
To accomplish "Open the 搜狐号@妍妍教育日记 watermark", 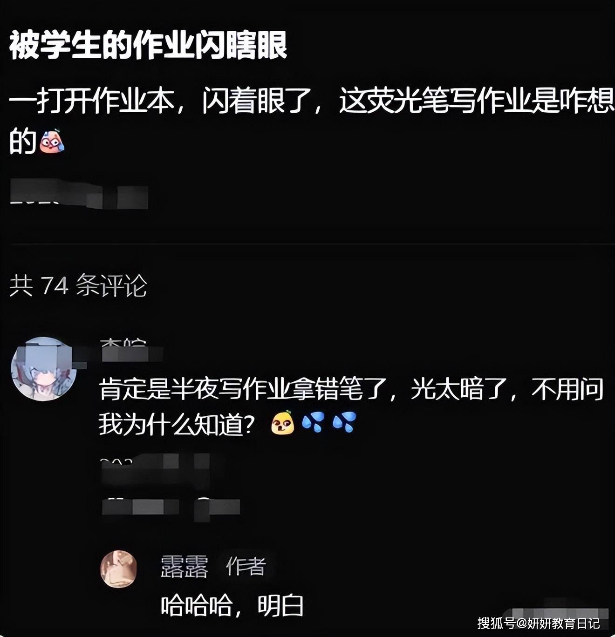I will pyautogui.click(x=538, y=623).
